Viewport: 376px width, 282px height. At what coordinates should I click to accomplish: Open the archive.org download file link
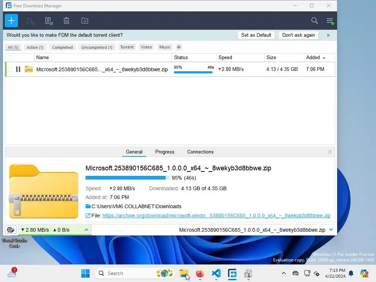coord(216,216)
